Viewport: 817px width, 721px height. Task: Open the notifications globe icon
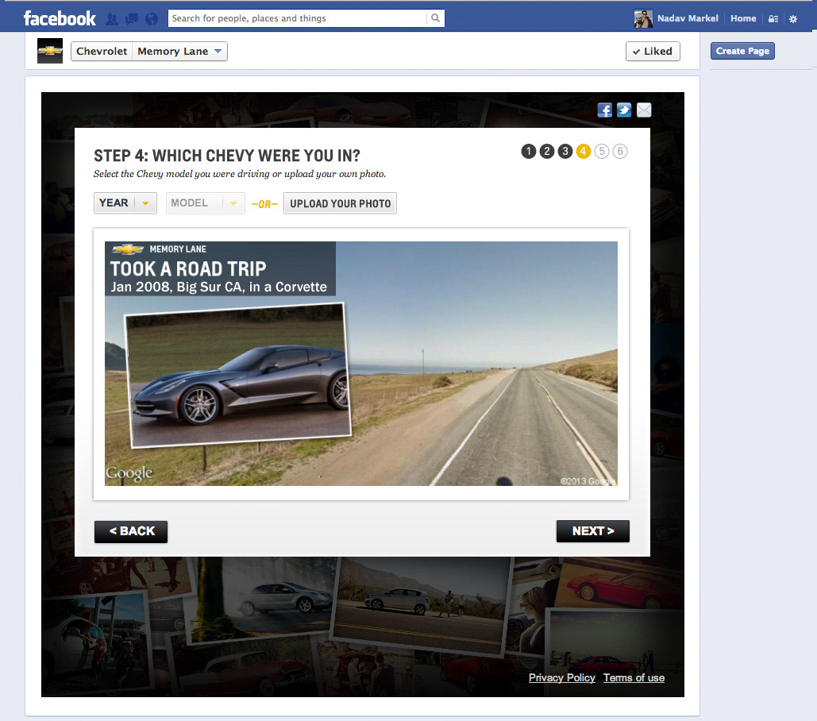point(152,19)
